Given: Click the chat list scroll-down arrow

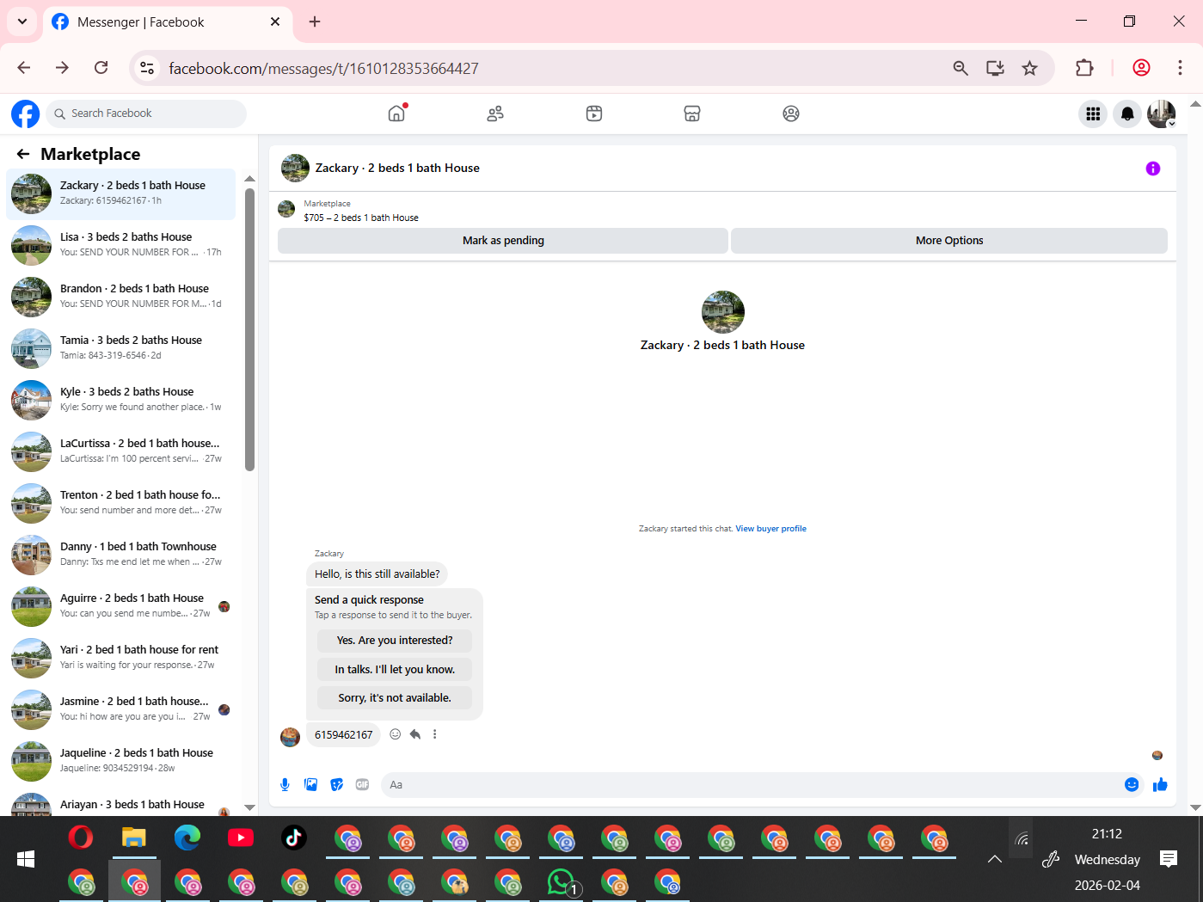Looking at the screenshot, I should (250, 807).
